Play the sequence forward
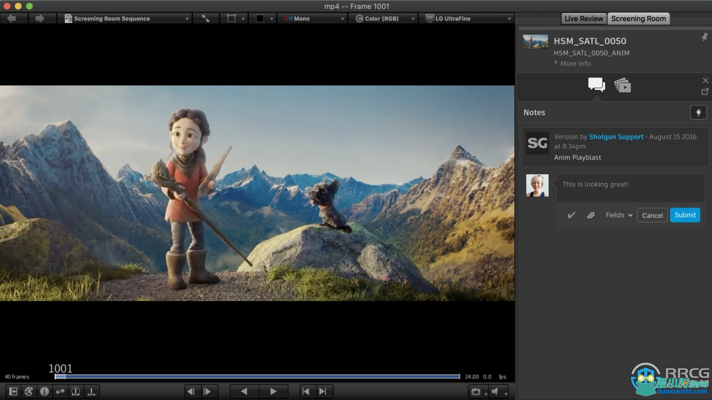The image size is (712, 400). tap(273, 391)
